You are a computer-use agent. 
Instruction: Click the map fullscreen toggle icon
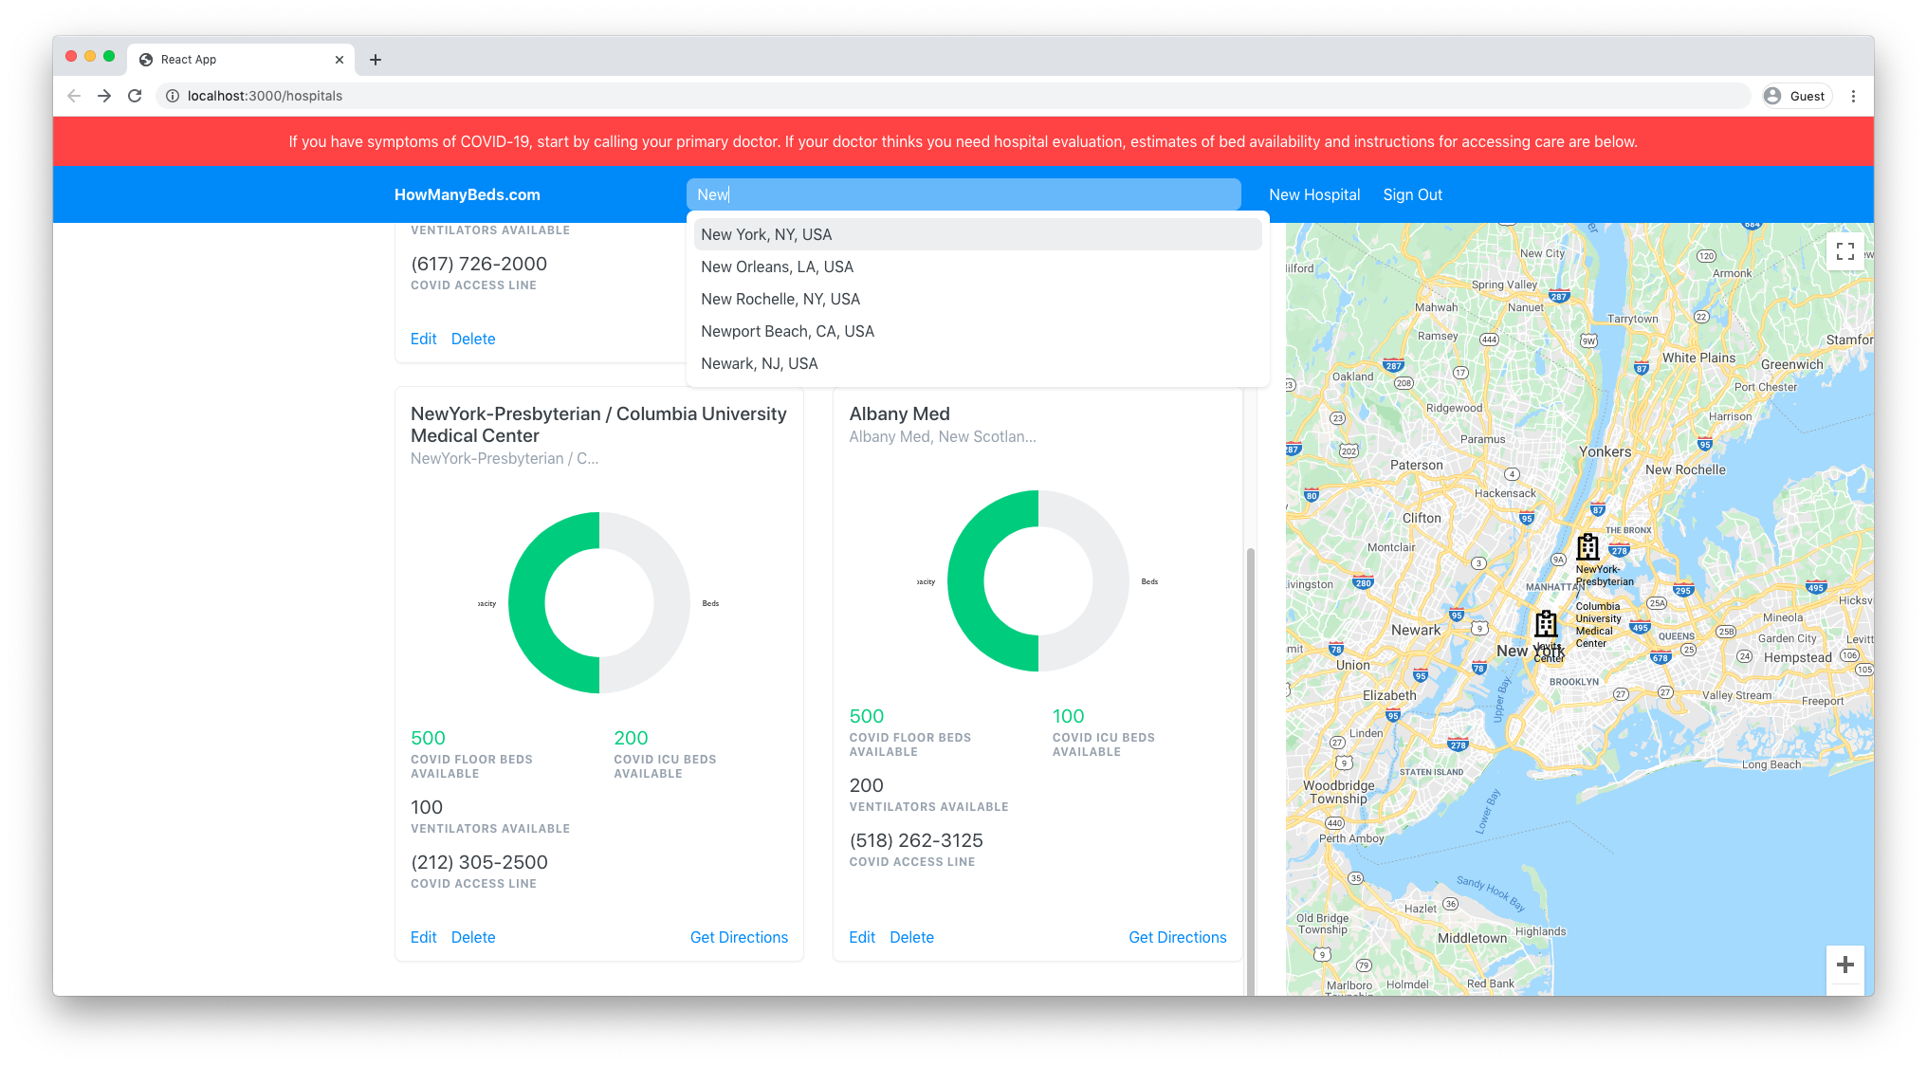(1844, 251)
